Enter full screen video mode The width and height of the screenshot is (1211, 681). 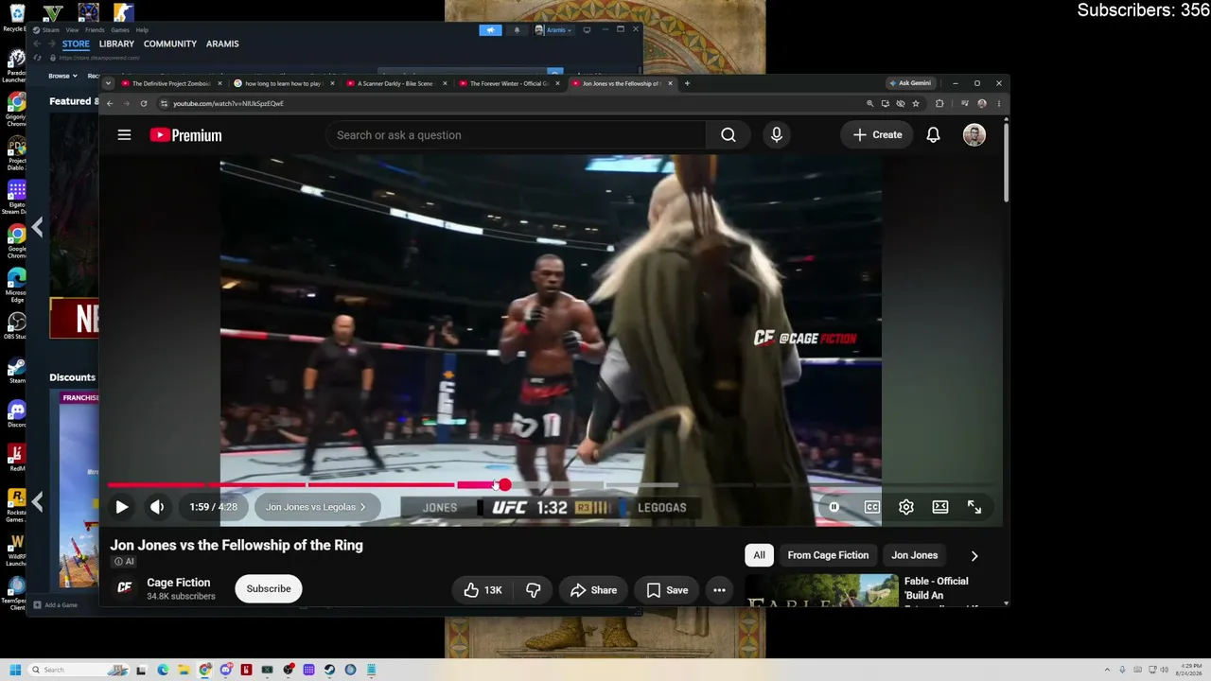pos(974,507)
